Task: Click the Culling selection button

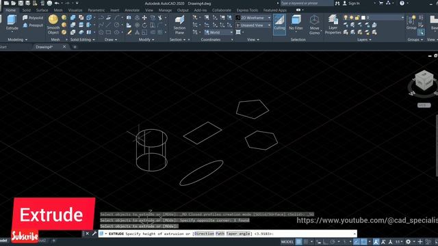Action: (279, 25)
